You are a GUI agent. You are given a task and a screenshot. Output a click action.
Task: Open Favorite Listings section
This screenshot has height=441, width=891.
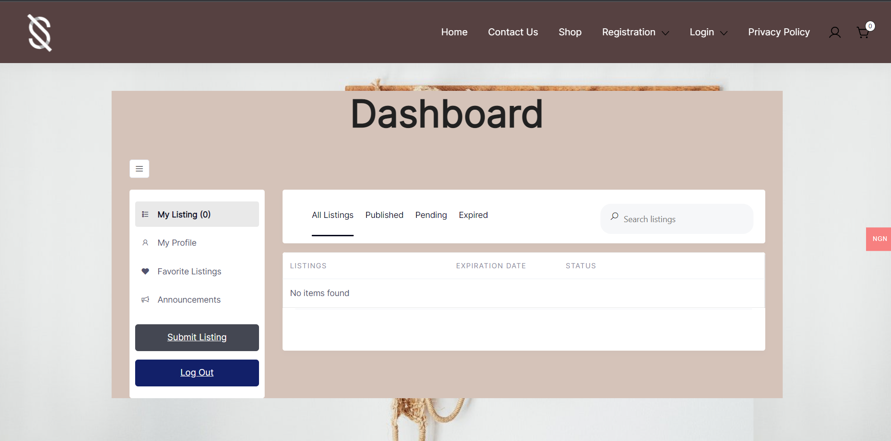click(x=197, y=272)
